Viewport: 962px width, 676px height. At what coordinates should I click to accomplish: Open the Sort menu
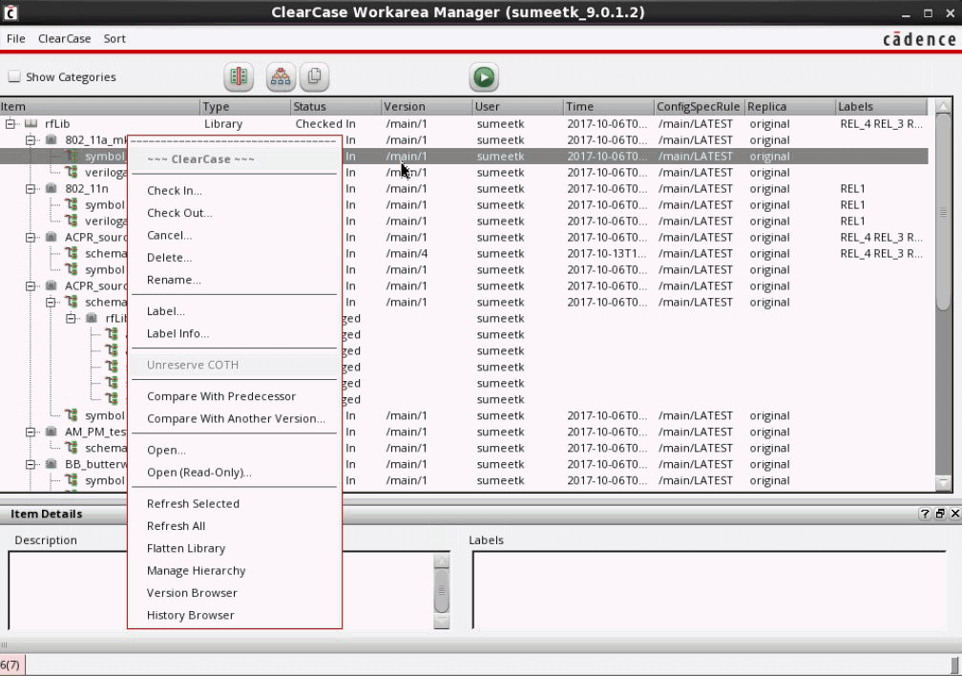[114, 38]
